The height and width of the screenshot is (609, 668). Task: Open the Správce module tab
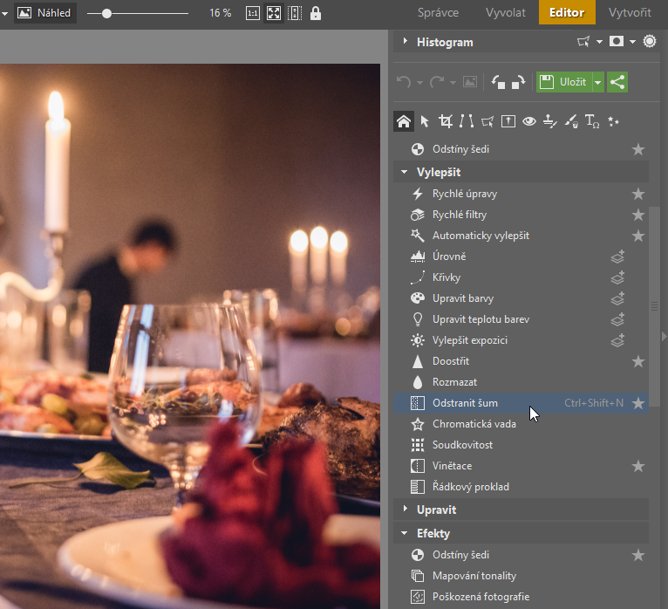438,13
